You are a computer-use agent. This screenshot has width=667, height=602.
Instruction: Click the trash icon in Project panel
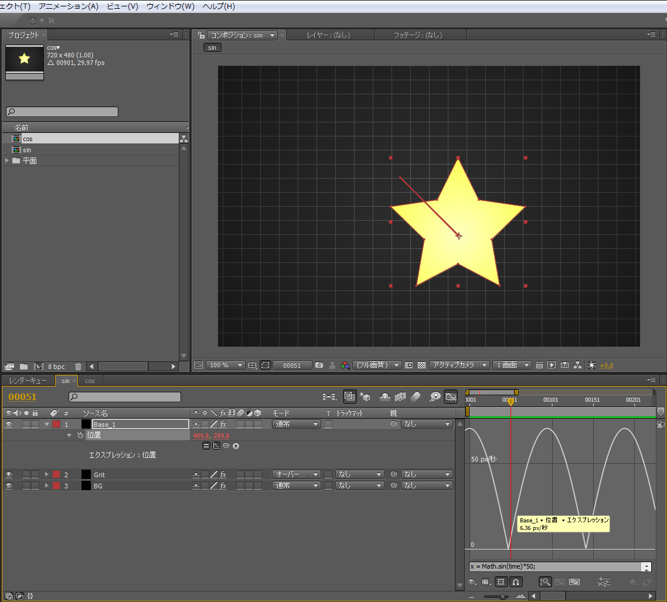point(78,367)
